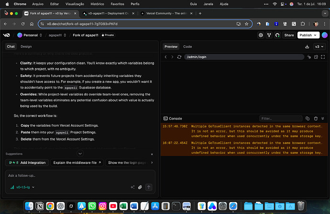Collapse the console panel
Viewport: 330px width, 214px height.
[x=323, y=118]
